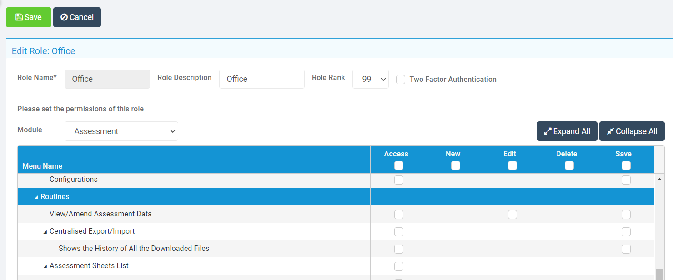Image resolution: width=673 pixels, height=280 pixels.
Task: Click the Save button
Action: point(28,17)
